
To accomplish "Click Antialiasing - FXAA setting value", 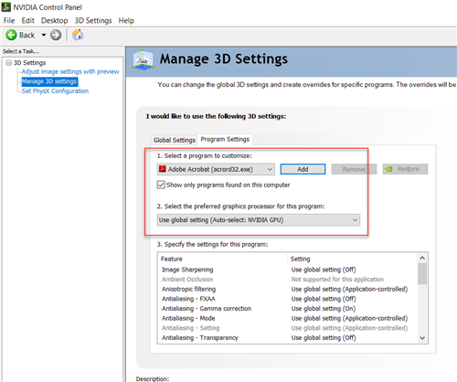I will pos(324,299).
